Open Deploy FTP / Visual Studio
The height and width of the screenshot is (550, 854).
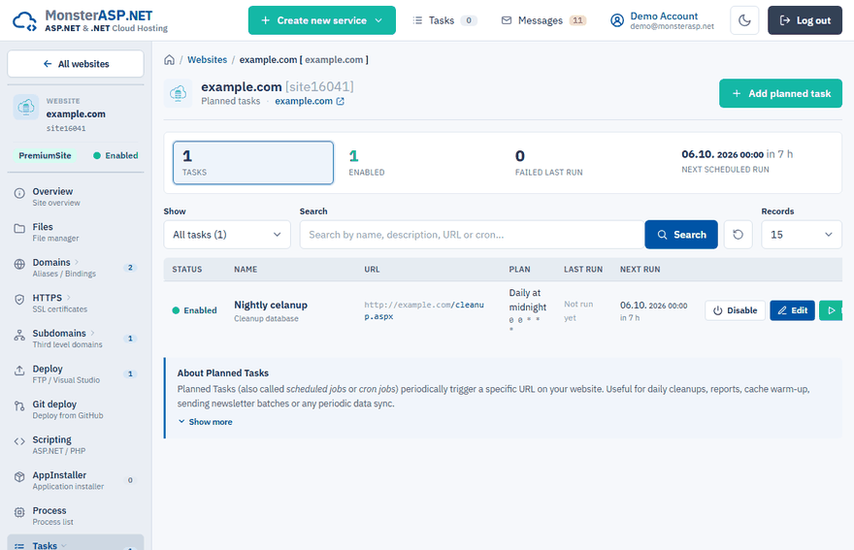(76, 373)
